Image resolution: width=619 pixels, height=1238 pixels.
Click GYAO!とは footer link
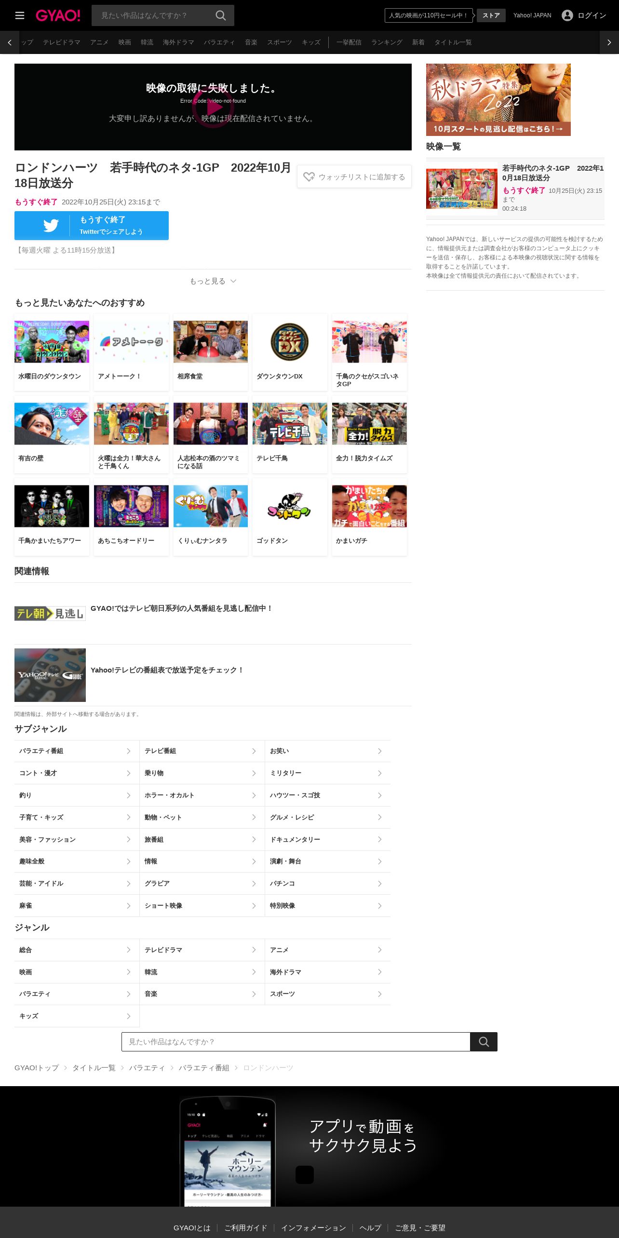pyautogui.click(x=192, y=1228)
